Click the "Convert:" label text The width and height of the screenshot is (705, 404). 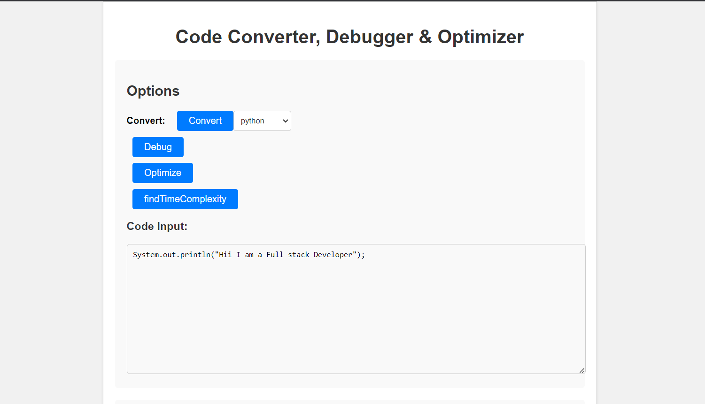point(146,121)
